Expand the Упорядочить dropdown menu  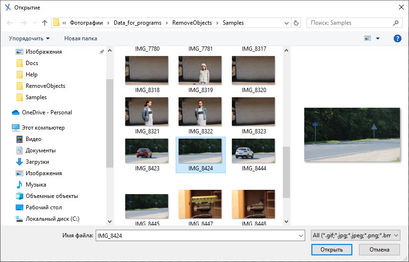(x=29, y=38)
